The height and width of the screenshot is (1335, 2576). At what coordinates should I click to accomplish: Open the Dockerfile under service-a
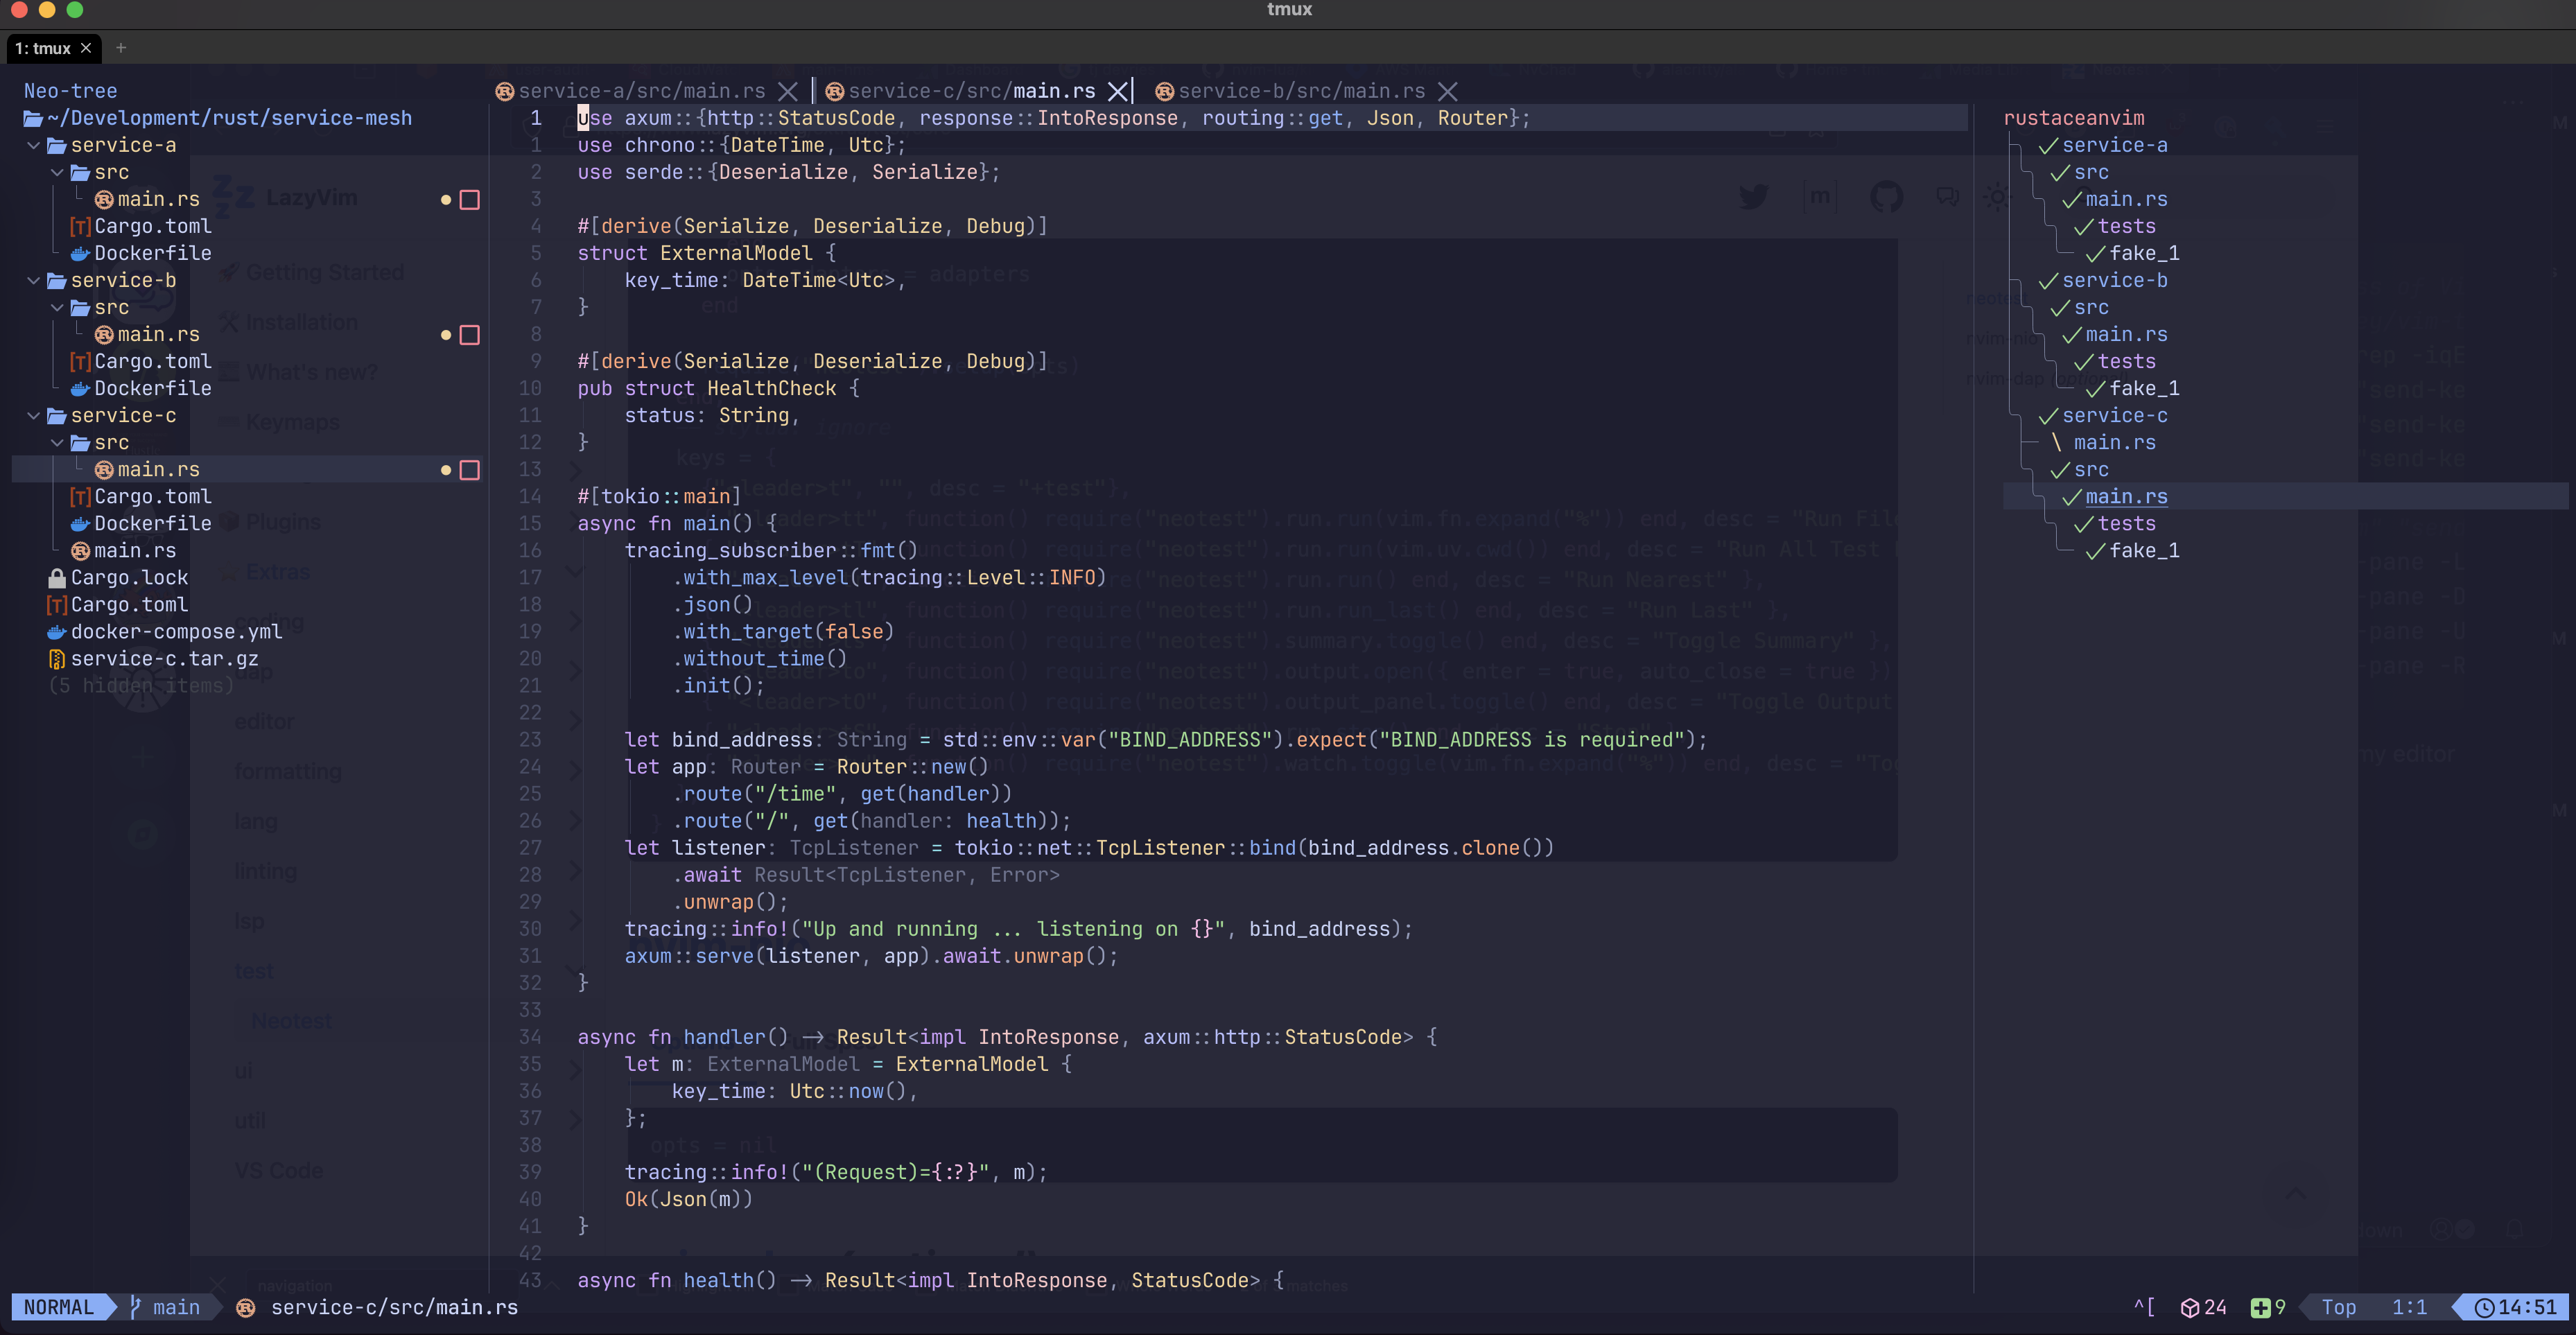(x=152, y=253)
